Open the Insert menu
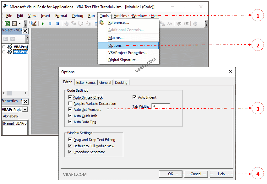This screenshot has height=184, width=267. pos(46,16)
